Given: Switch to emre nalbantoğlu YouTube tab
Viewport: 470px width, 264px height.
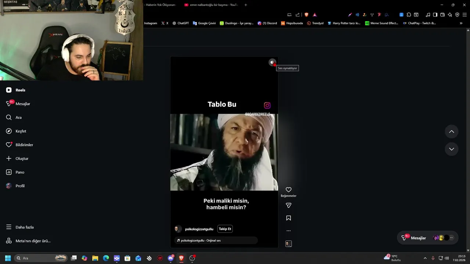Looking at the screenshot, I should click(x=211, y=5).
